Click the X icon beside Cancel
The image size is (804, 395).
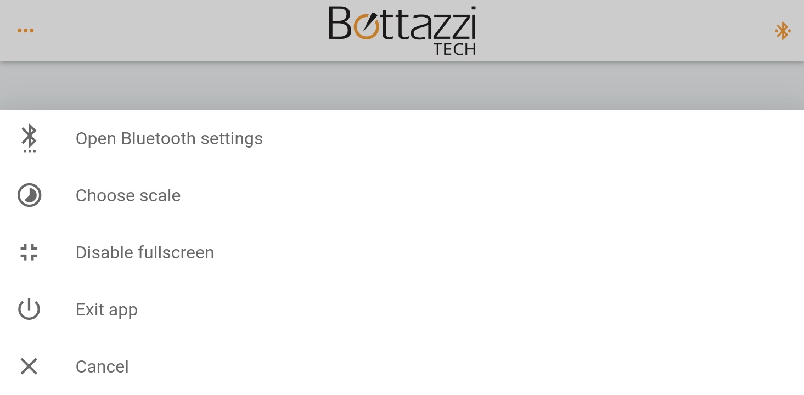click(29, 366)
